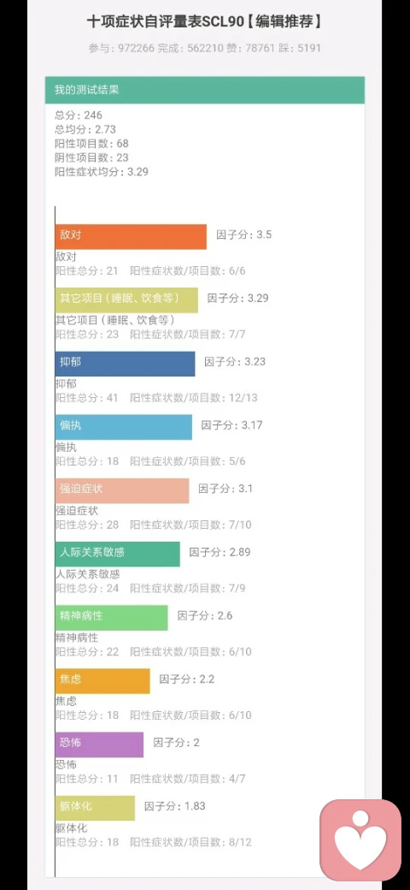Viewport: 410px width, 890px height.
Task: Select the yellow 其它项目 bar
Action: pyautogui.click(x=126, y=300)
